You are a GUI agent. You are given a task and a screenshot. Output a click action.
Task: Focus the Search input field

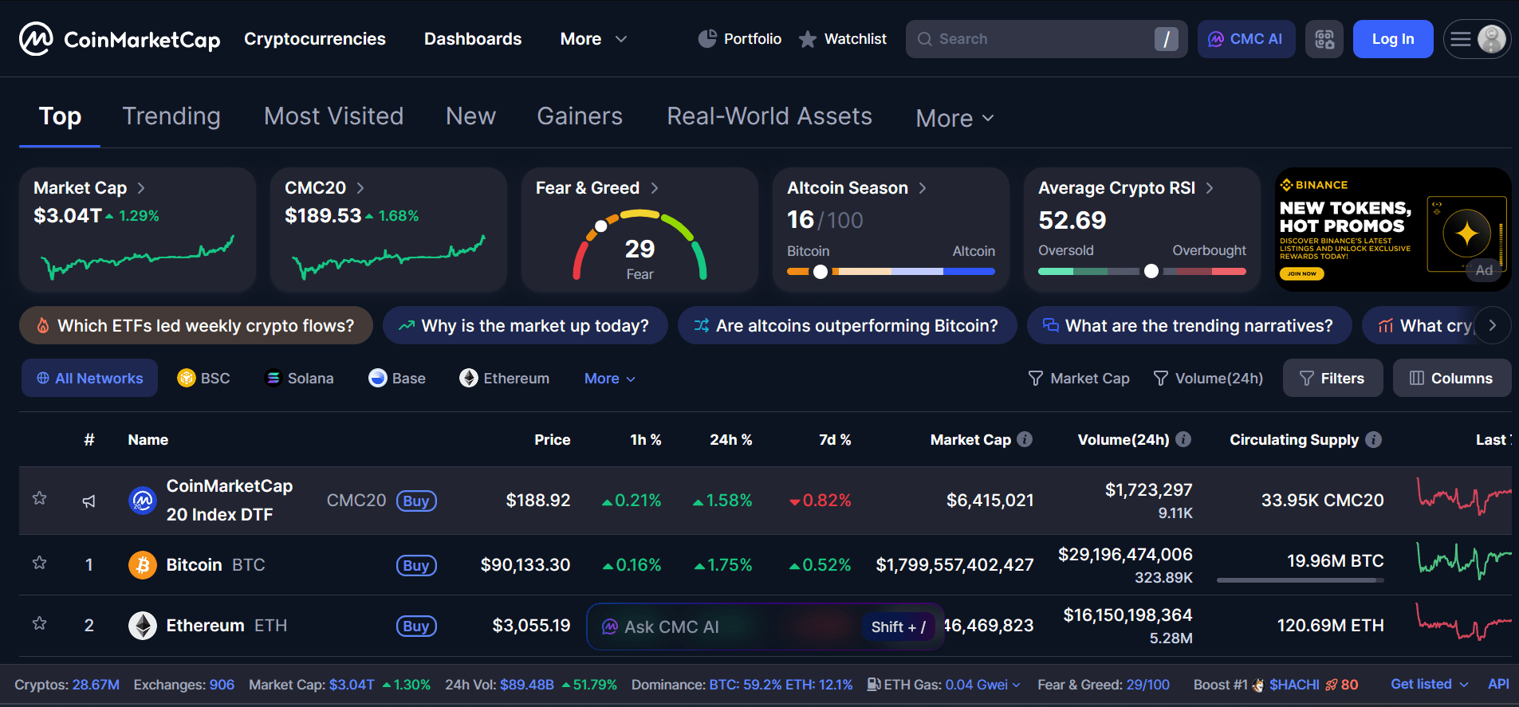(1046, 39)
